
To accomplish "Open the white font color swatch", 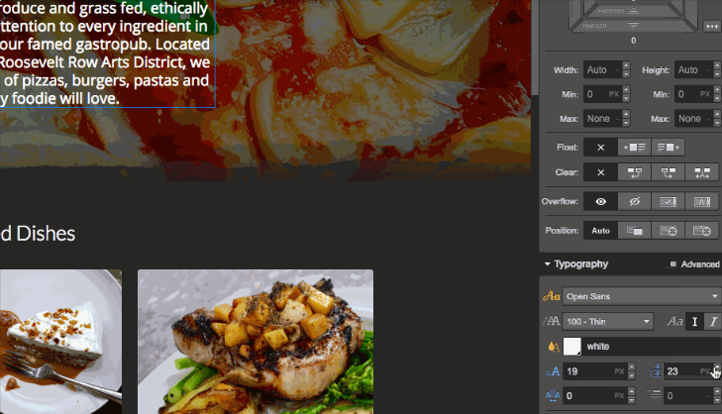I will [572, 347].
